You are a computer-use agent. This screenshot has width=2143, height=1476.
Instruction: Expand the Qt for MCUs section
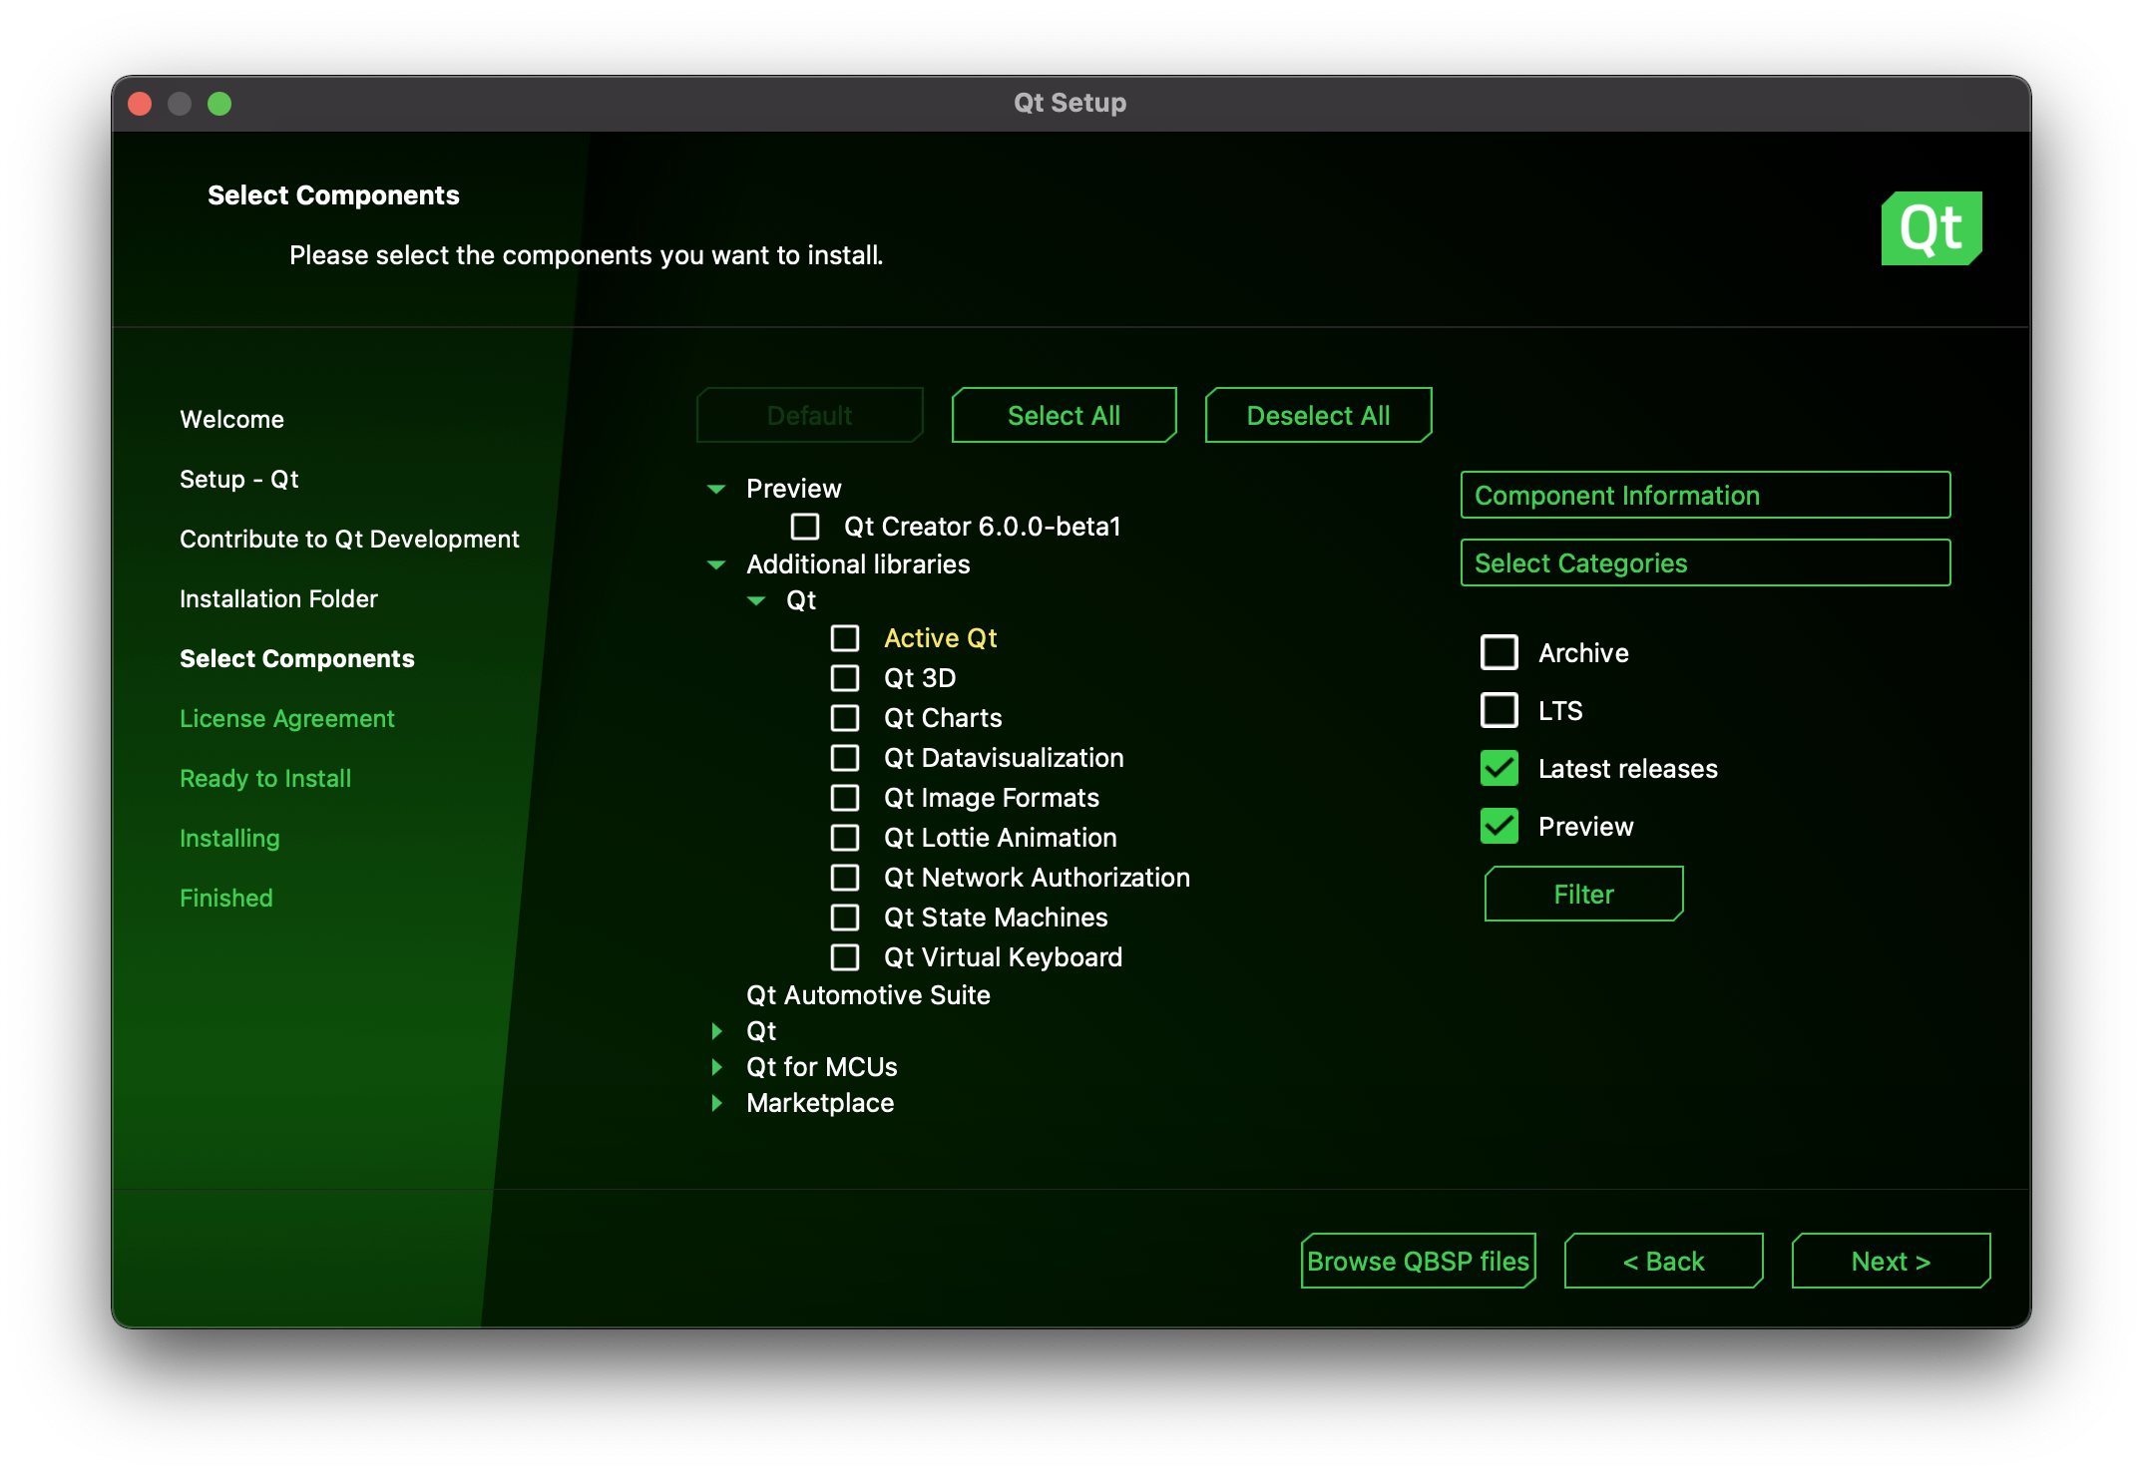716,1067
